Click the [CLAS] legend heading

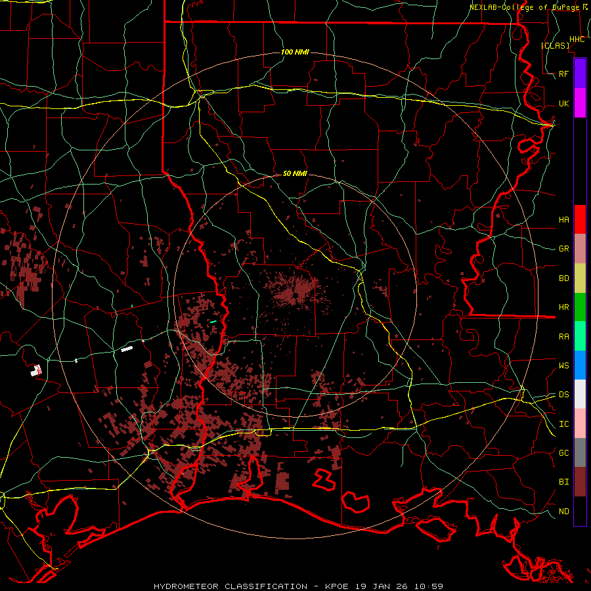pyautogui.click(x=555, y=45)
